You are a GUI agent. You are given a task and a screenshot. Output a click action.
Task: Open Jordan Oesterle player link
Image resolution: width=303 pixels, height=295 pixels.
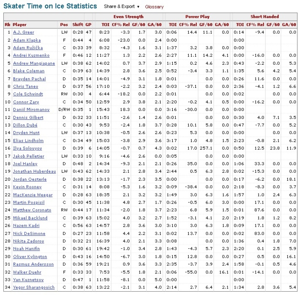coord(30,179)
